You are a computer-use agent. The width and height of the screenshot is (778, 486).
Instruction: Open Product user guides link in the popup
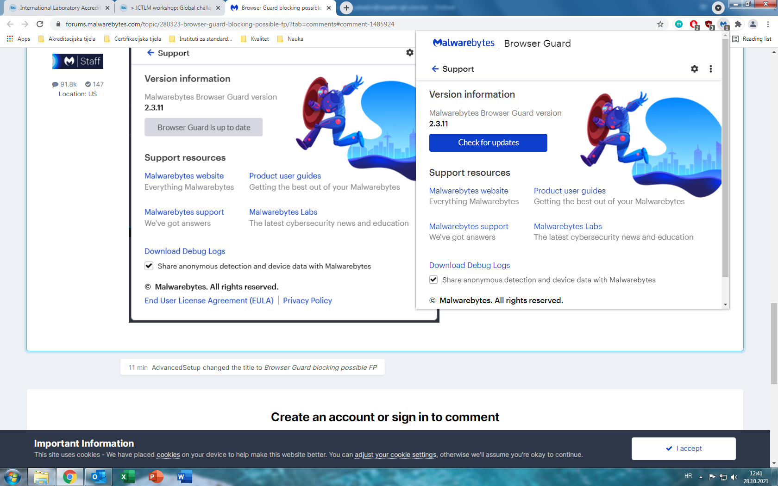570,191
